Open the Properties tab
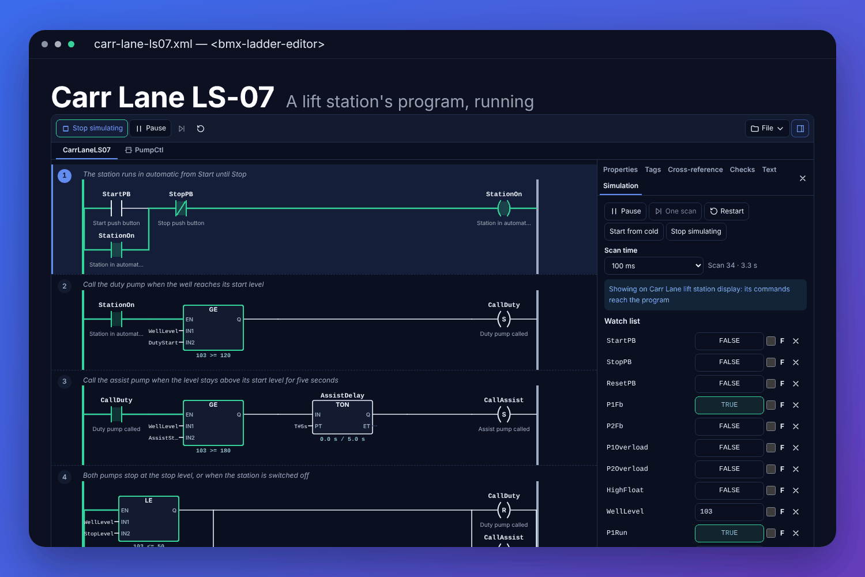This screenshot has width=865, height=577. pyautogui.click(x=620, y=170)
